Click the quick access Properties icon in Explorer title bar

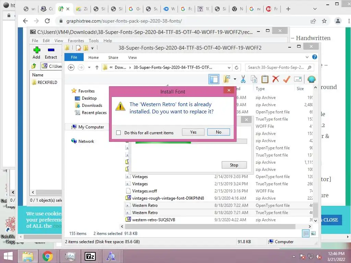(78, 48)
